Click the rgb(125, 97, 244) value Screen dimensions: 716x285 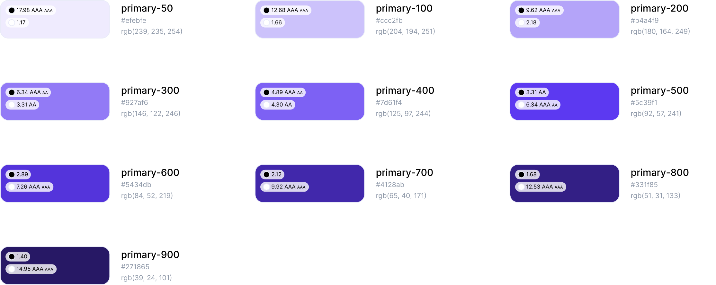tap(403, 114)
